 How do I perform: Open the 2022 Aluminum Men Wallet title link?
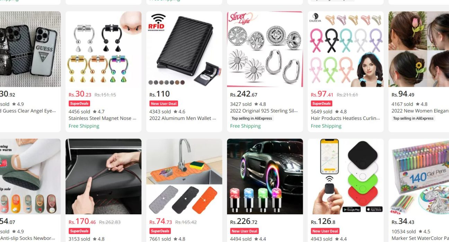(x=183, y=118)
